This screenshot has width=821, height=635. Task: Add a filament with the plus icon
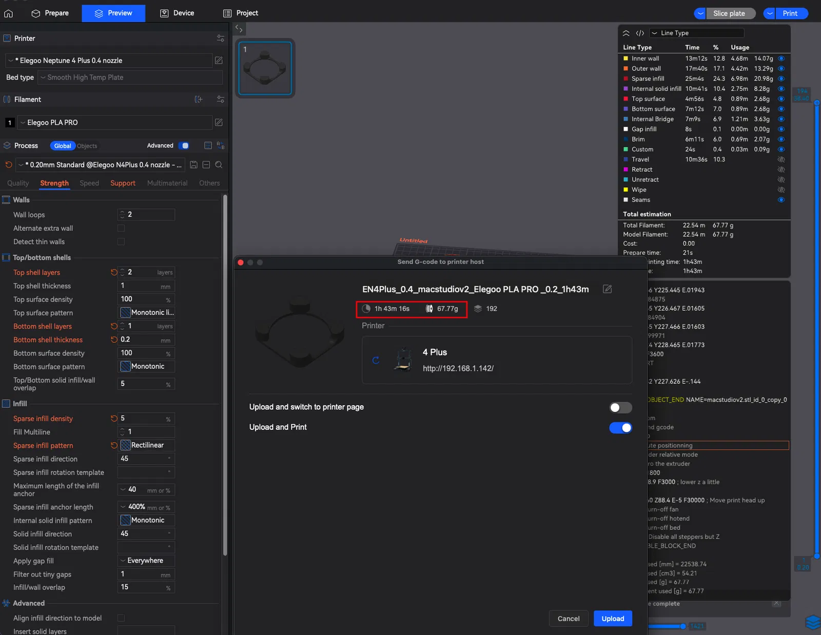pyautogui.click(x=199, y=100)
